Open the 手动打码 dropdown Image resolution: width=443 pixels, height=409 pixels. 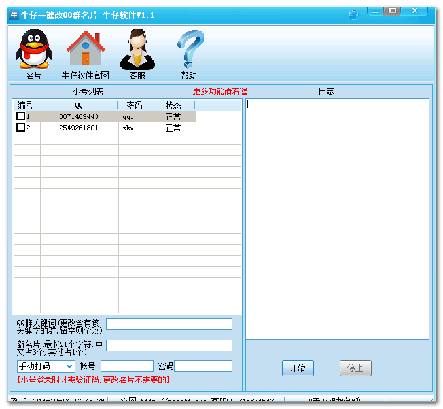point(46,366)
